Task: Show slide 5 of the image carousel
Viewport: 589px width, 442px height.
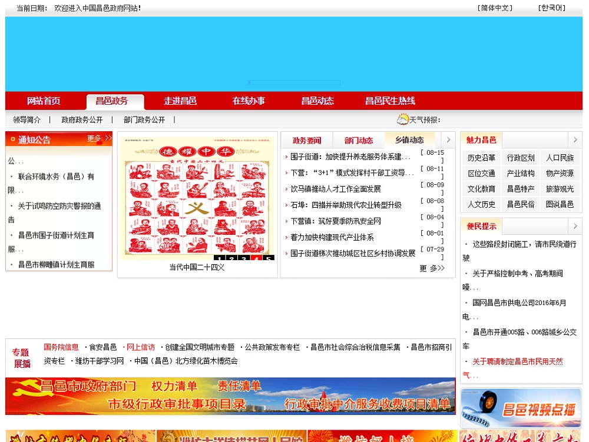Action: [x=269, y=258]
